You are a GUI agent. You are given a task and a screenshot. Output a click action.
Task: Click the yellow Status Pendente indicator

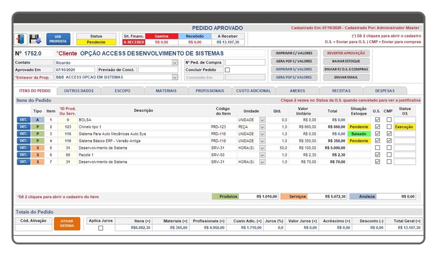96,42
